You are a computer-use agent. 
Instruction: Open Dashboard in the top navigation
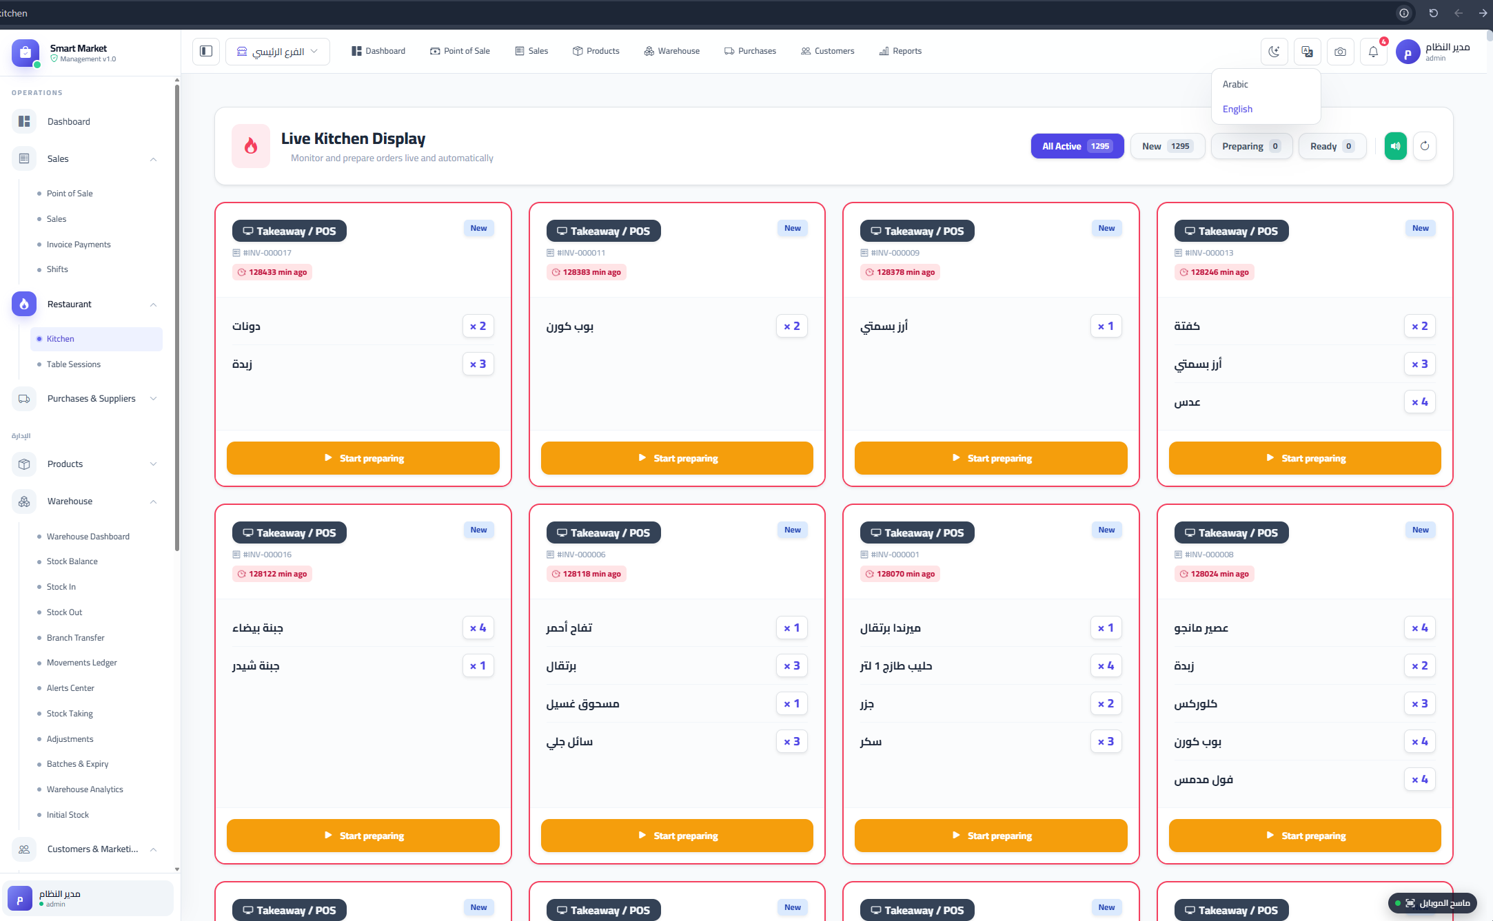(378, 51)
